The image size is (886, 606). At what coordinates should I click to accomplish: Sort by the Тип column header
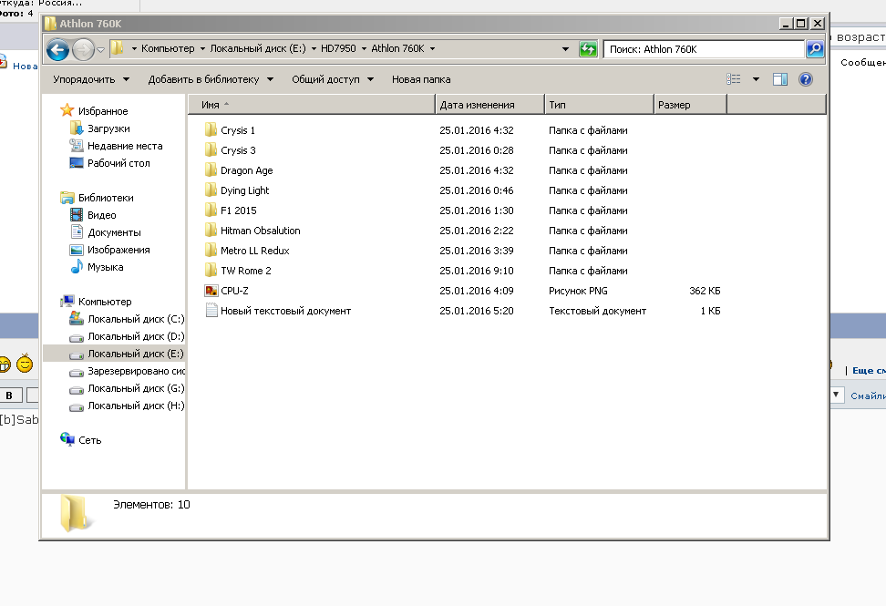click(x=599, y=105)
